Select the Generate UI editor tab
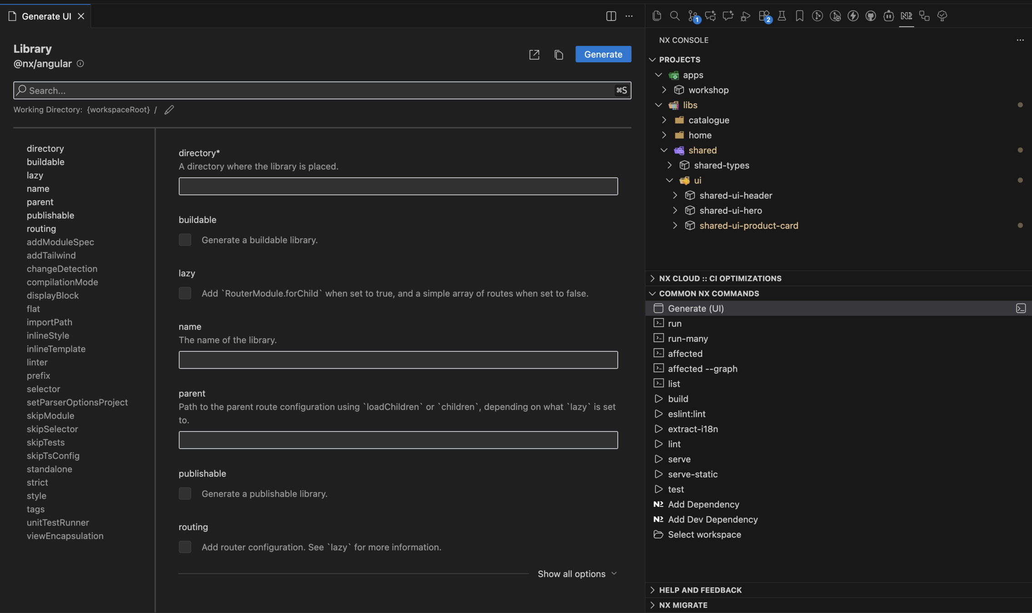The height and width of the screenshot is (613, 1032). 46,16
